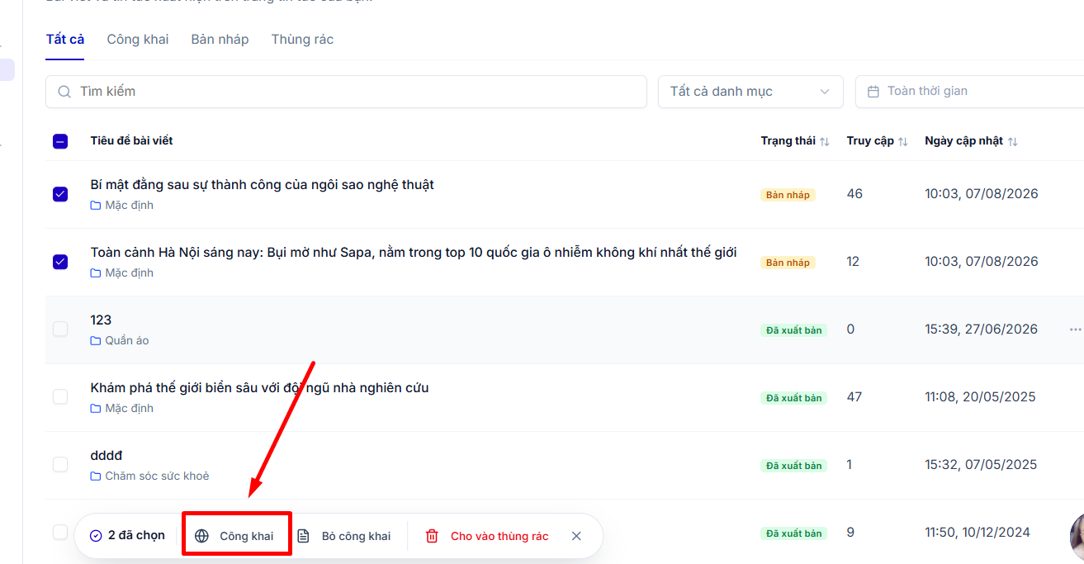Open the article titled 123
The height and width of the screenshot is (564, 1084).
(101, 320)
